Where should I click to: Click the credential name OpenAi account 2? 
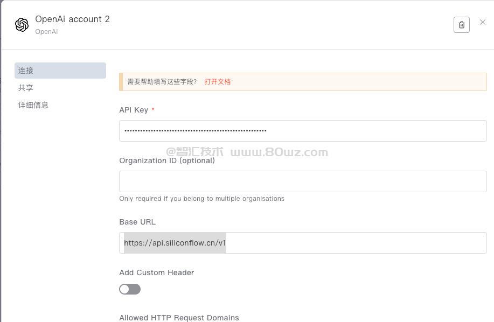(72, 19)
